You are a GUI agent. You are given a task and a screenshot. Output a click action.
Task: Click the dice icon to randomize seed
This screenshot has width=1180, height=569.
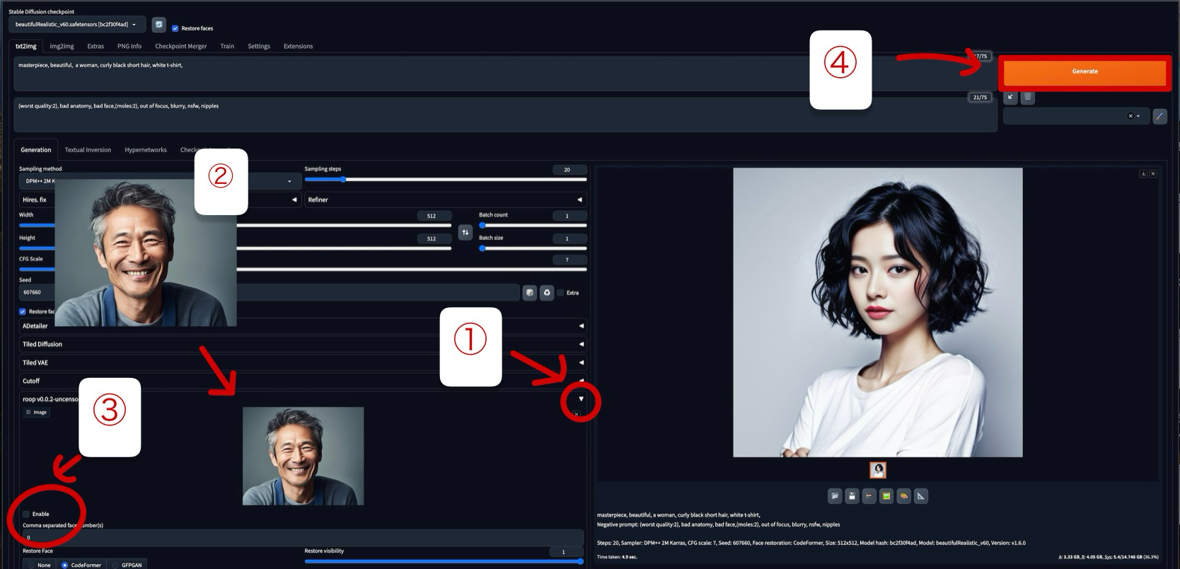(x=529, y=292)
